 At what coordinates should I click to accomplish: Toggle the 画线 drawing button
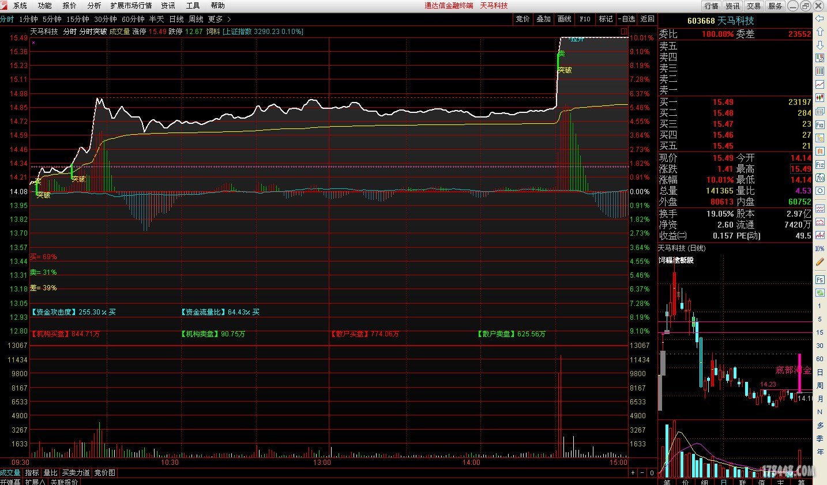[x=565, y=19]
